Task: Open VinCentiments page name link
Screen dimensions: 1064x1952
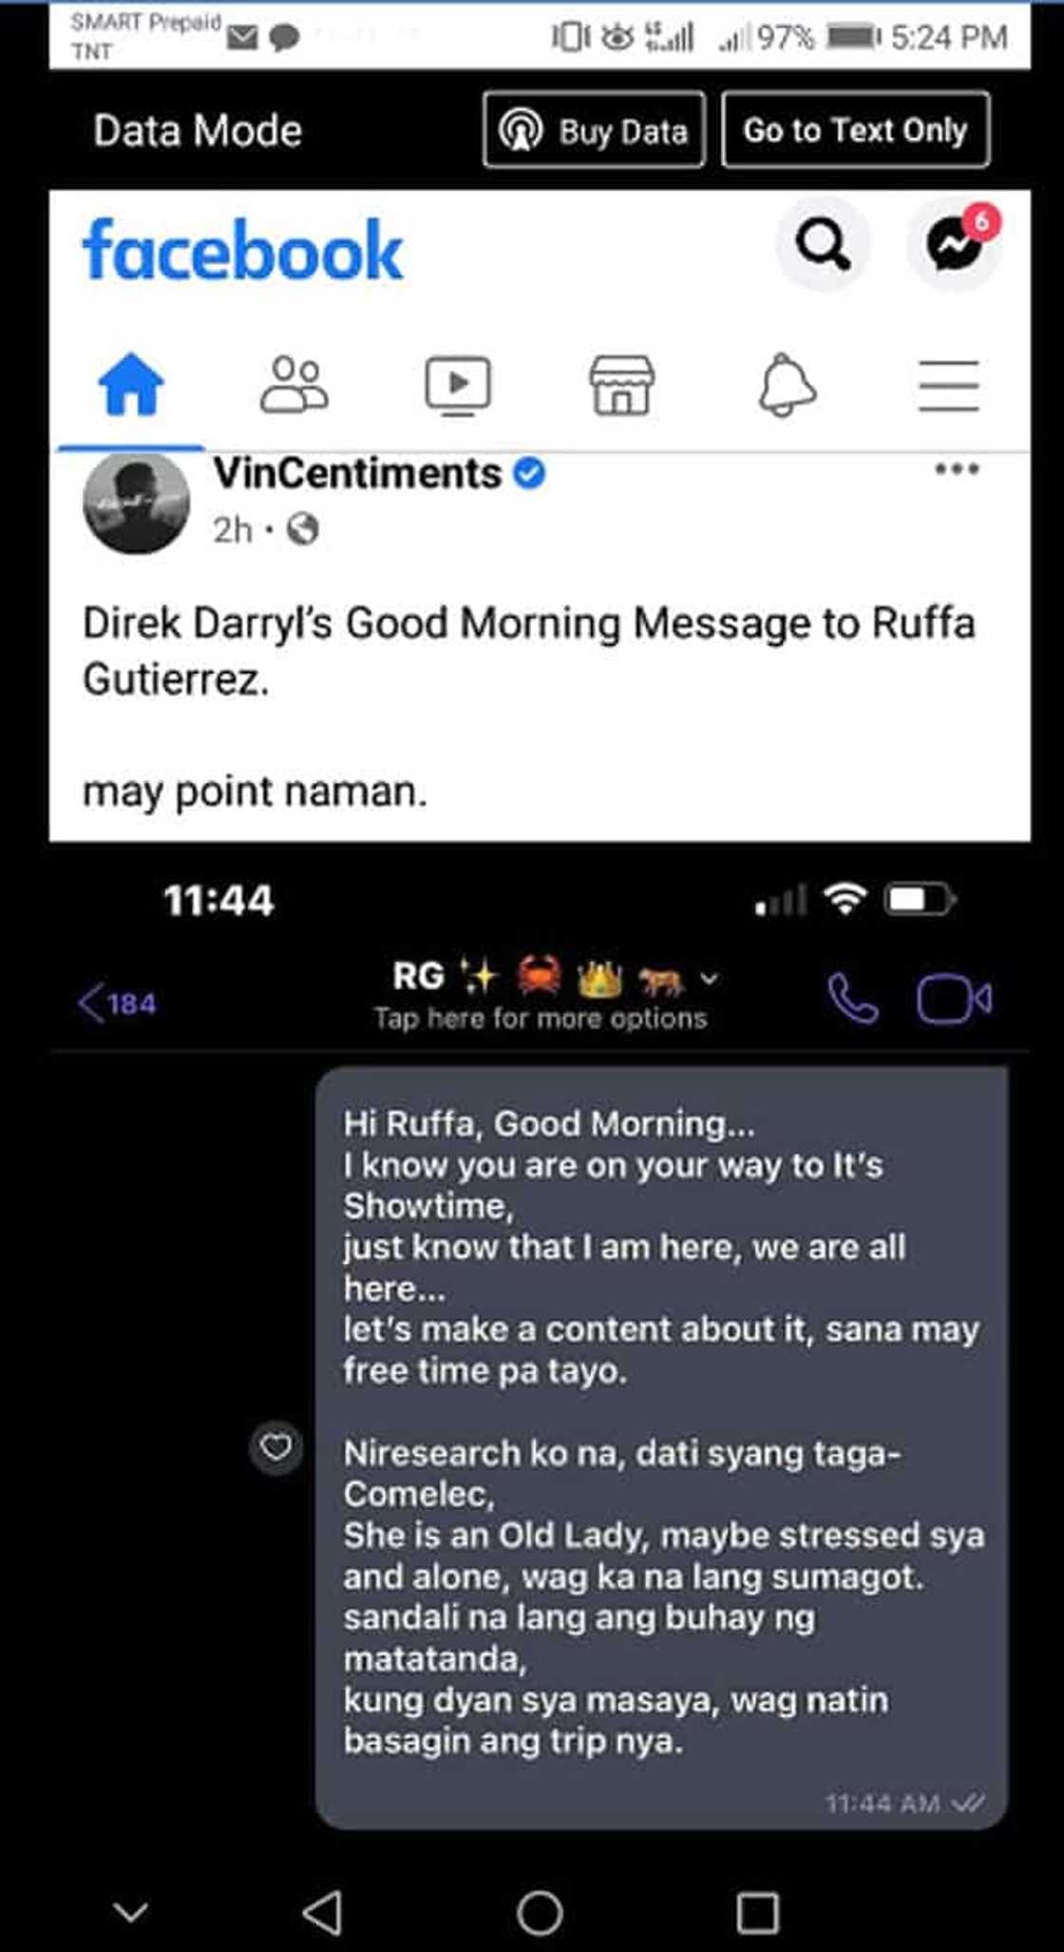Action: 357,473
